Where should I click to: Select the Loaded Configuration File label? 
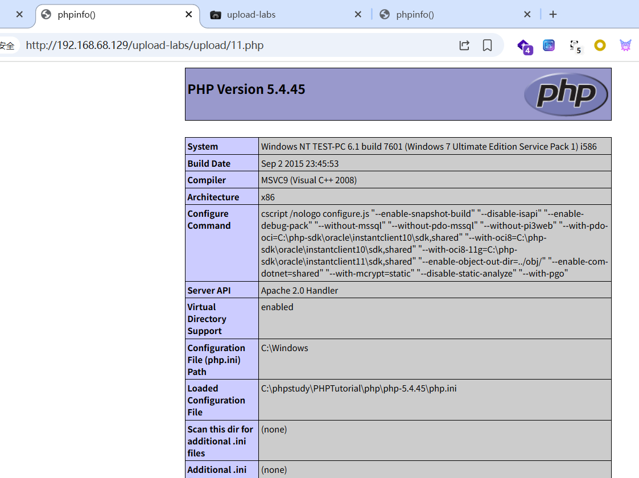[216, 400]
